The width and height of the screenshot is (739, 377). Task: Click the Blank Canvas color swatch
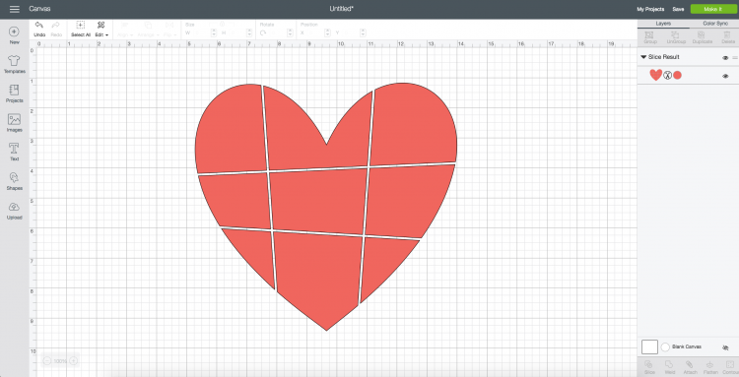[649, 346]
